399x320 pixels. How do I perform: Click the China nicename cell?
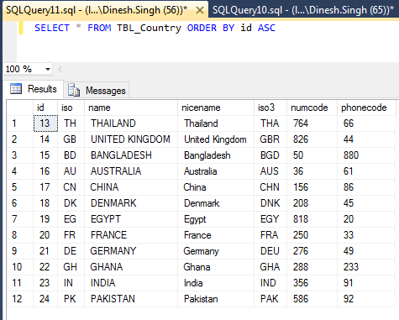pos(216,187)
